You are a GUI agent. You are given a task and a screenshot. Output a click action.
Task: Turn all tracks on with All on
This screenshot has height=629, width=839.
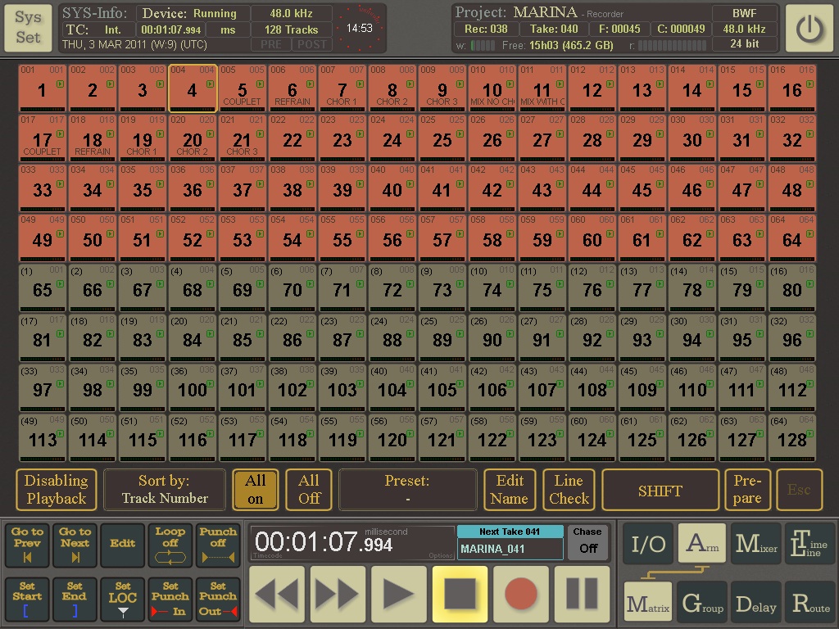pos(256,490)
